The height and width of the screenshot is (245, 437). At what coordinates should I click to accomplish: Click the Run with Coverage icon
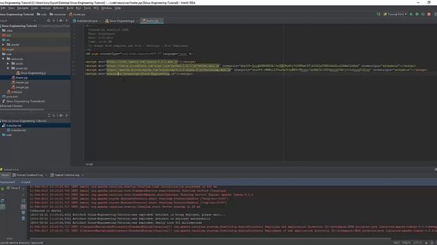click(x=423, y=14)
